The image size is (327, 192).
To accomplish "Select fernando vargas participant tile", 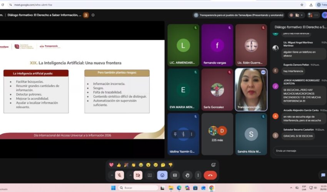I will click(x=217, y=45).
